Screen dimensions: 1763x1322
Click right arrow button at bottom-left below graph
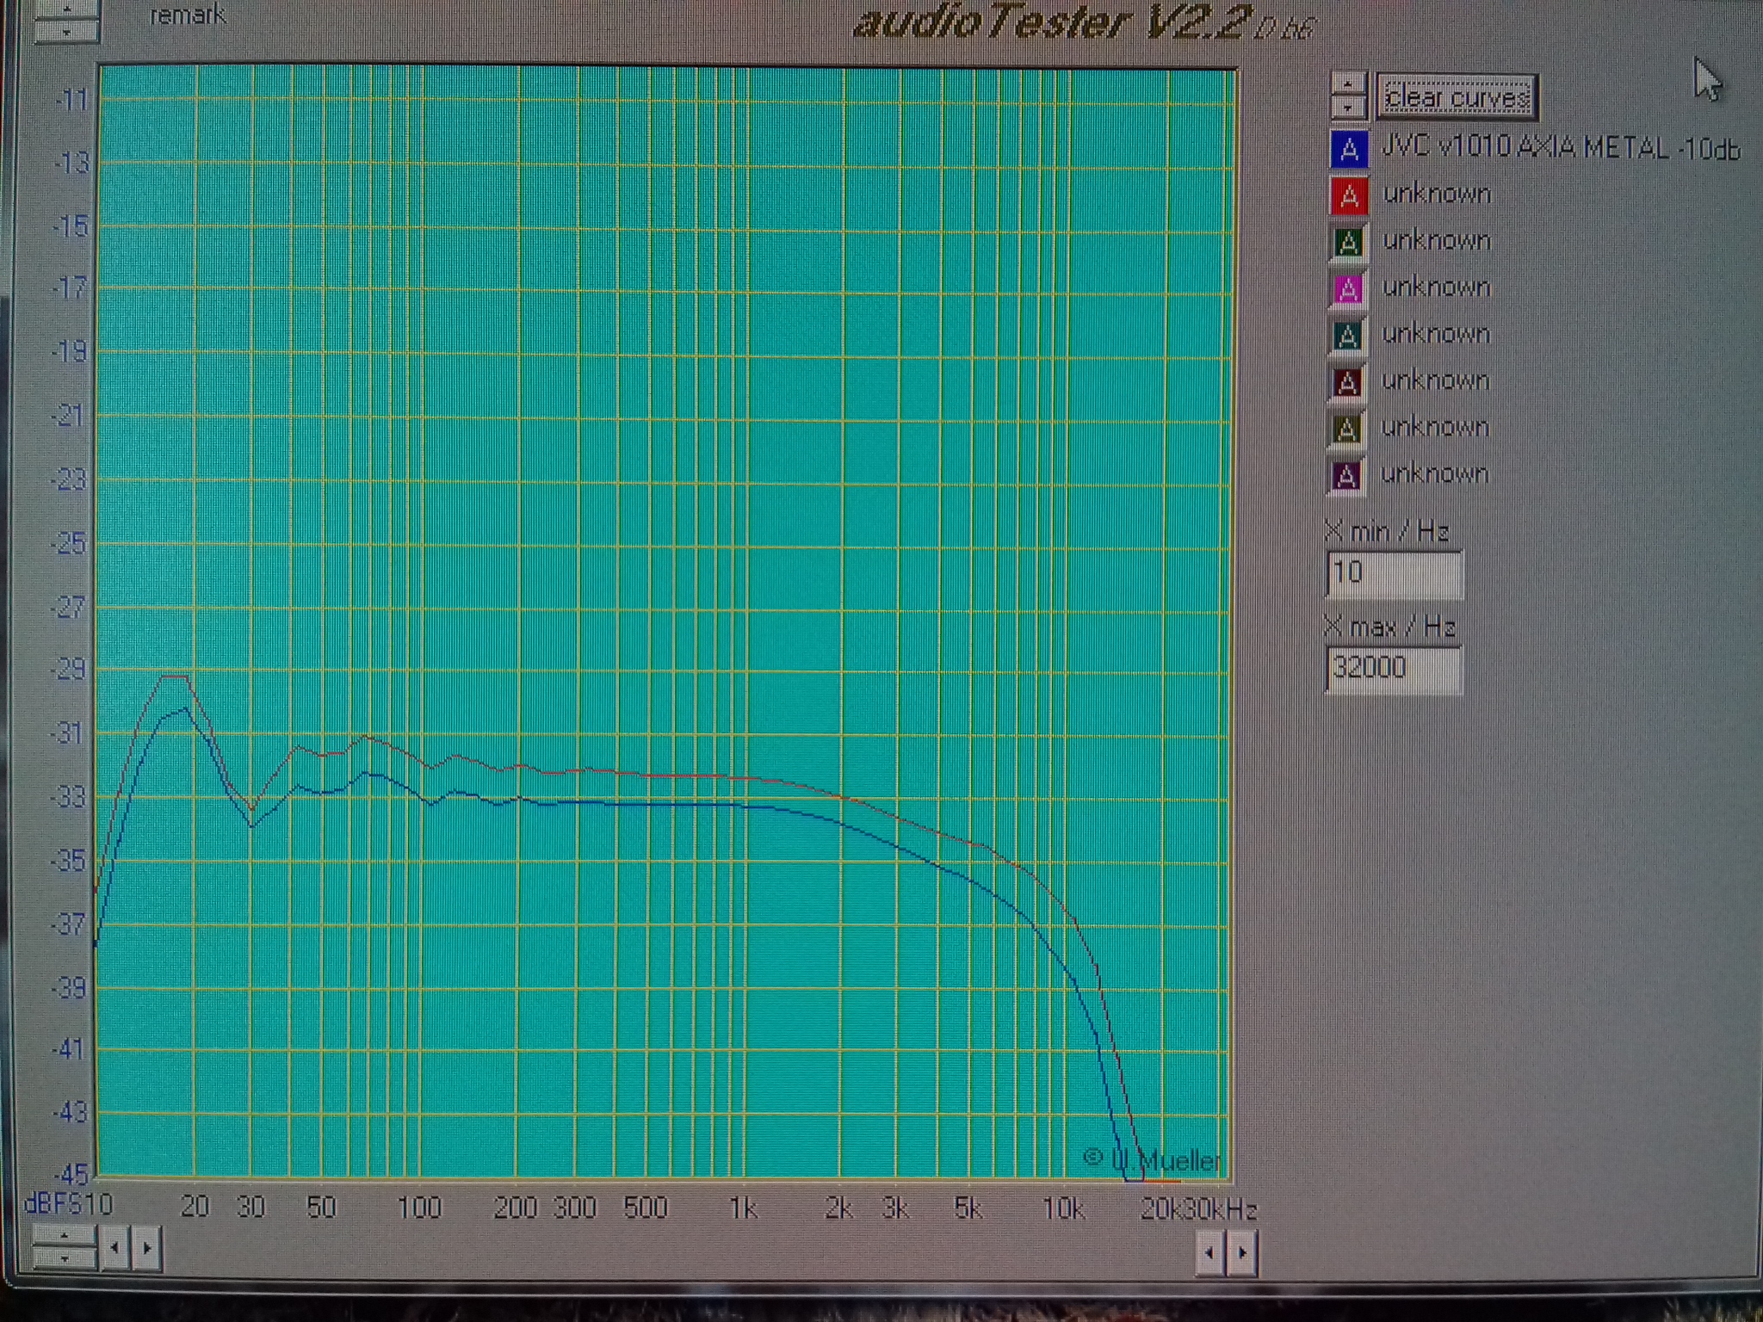(147, 1246)
